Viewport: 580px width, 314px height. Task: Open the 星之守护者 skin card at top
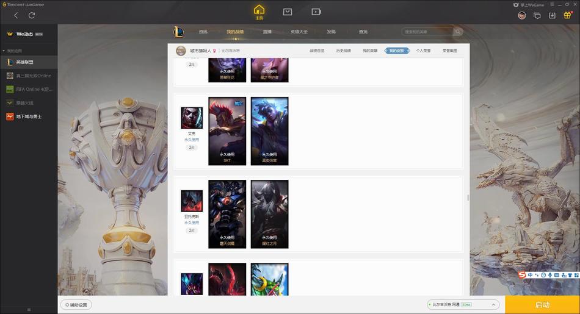[x=270, y=70]
